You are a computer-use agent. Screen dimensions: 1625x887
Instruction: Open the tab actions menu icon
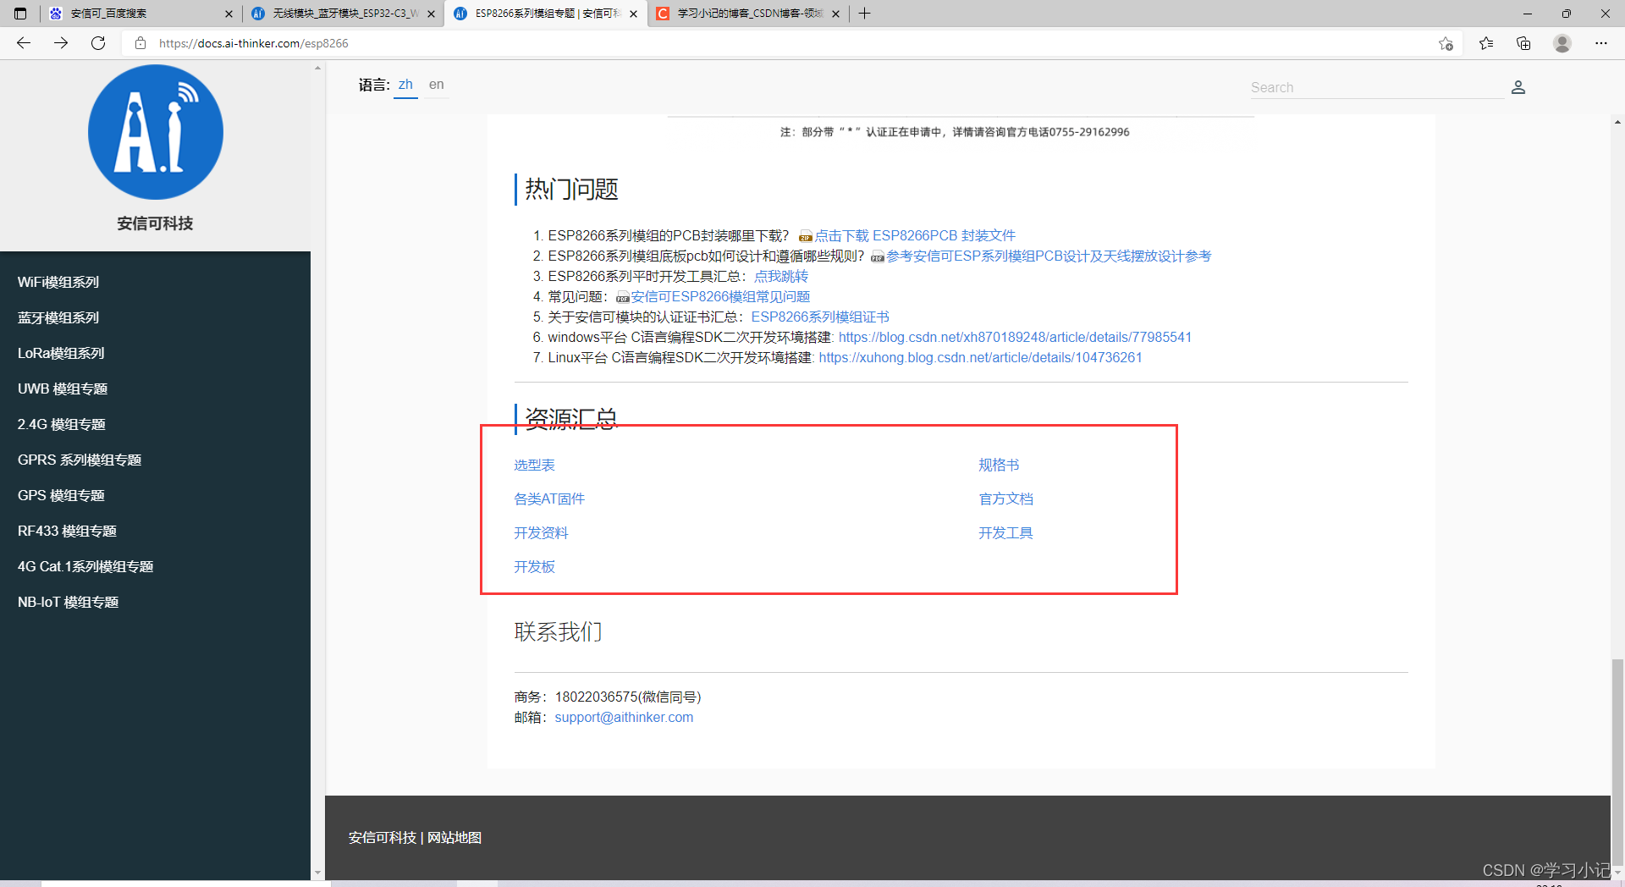pos(20,14)
